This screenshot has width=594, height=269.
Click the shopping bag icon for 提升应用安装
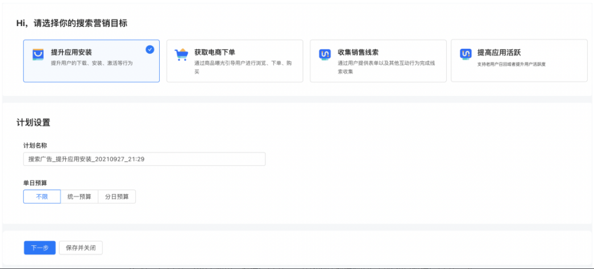click(38, 55)
